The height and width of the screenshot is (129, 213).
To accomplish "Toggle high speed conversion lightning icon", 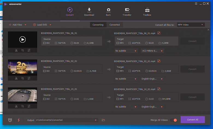I will click(x=19, y=120).
